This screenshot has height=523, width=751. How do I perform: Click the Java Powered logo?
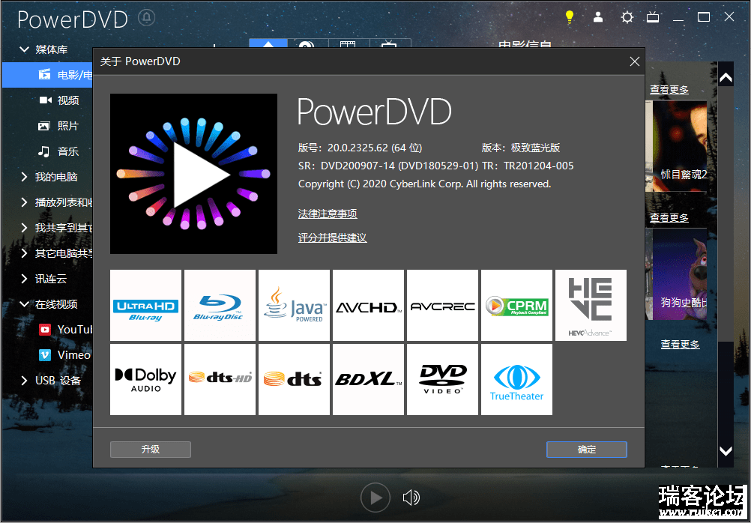tap(294, 305)
